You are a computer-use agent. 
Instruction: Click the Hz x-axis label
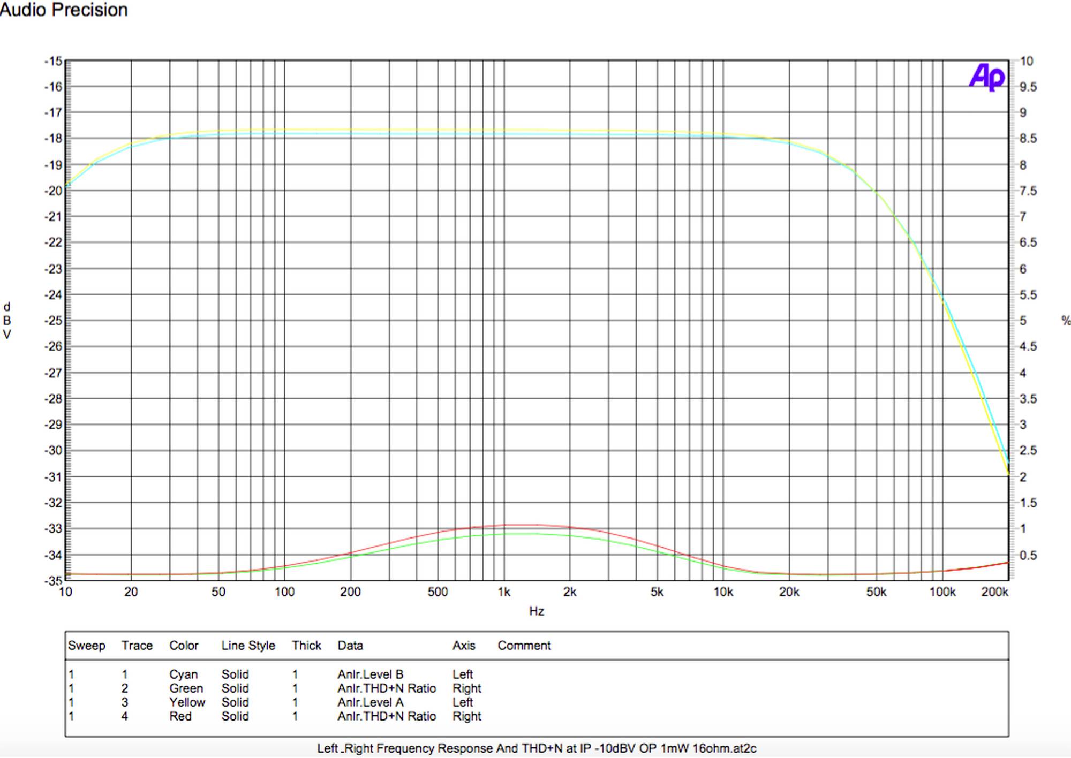(537, 611)
